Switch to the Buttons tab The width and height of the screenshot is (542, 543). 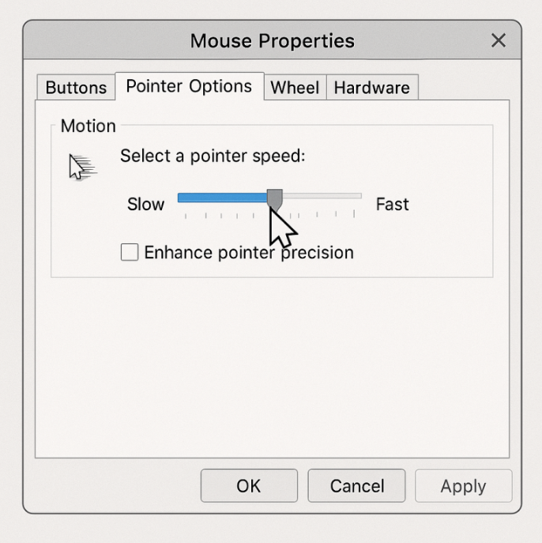76,87
